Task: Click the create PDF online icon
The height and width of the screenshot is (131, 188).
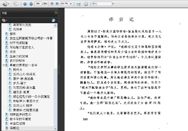Action: point(5,4)
